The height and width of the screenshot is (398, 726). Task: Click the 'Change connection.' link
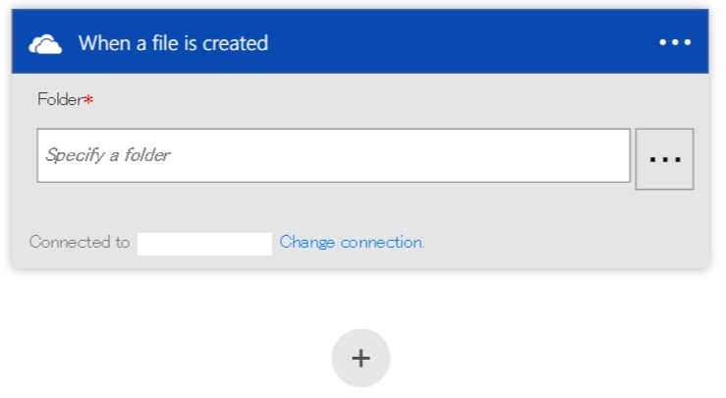coord(352,242)
